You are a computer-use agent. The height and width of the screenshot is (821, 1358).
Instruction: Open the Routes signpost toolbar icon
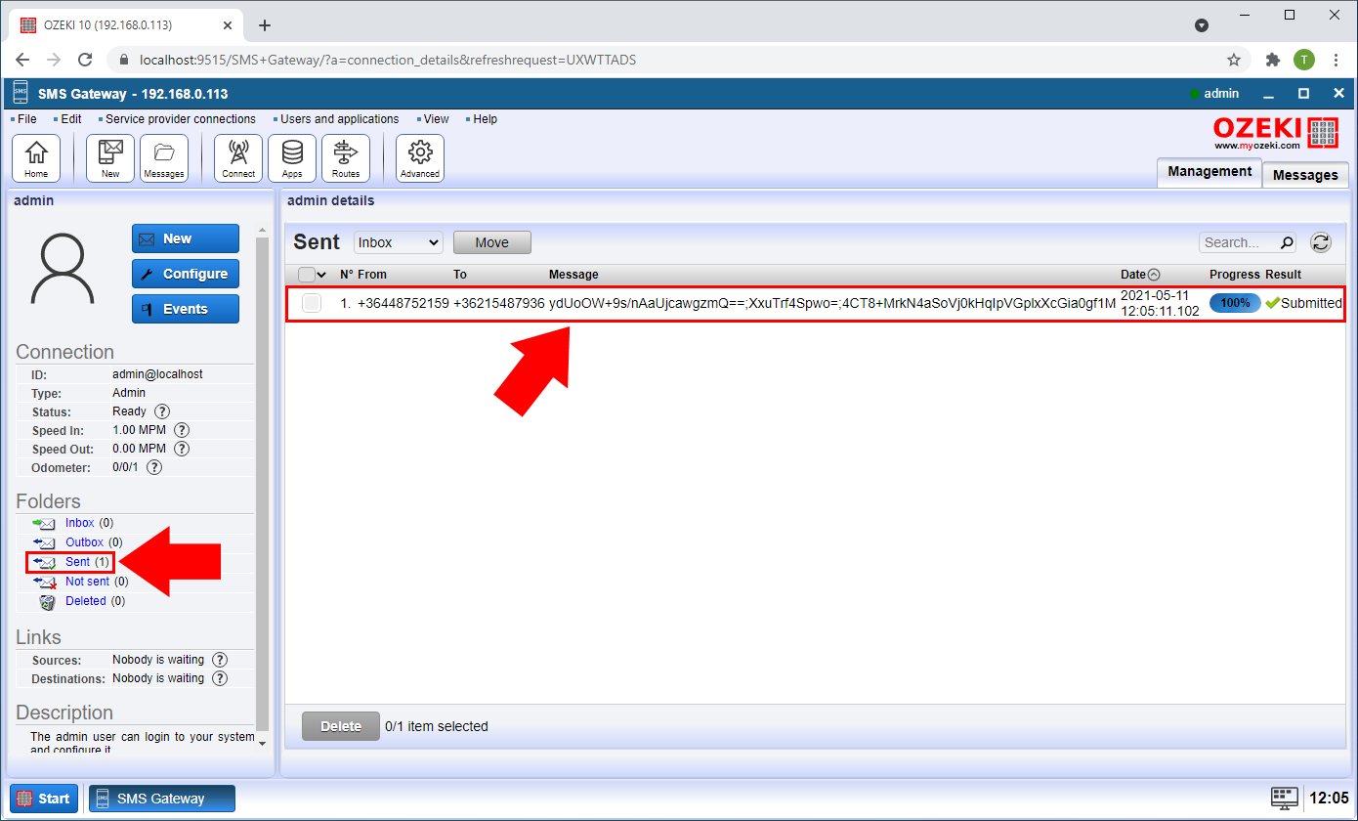[x=346, y=158]
